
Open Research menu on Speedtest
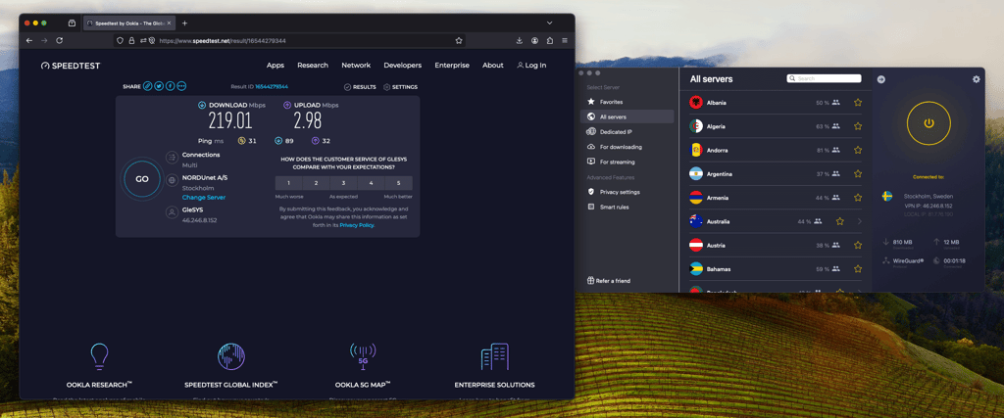click(x=313, y=66)
